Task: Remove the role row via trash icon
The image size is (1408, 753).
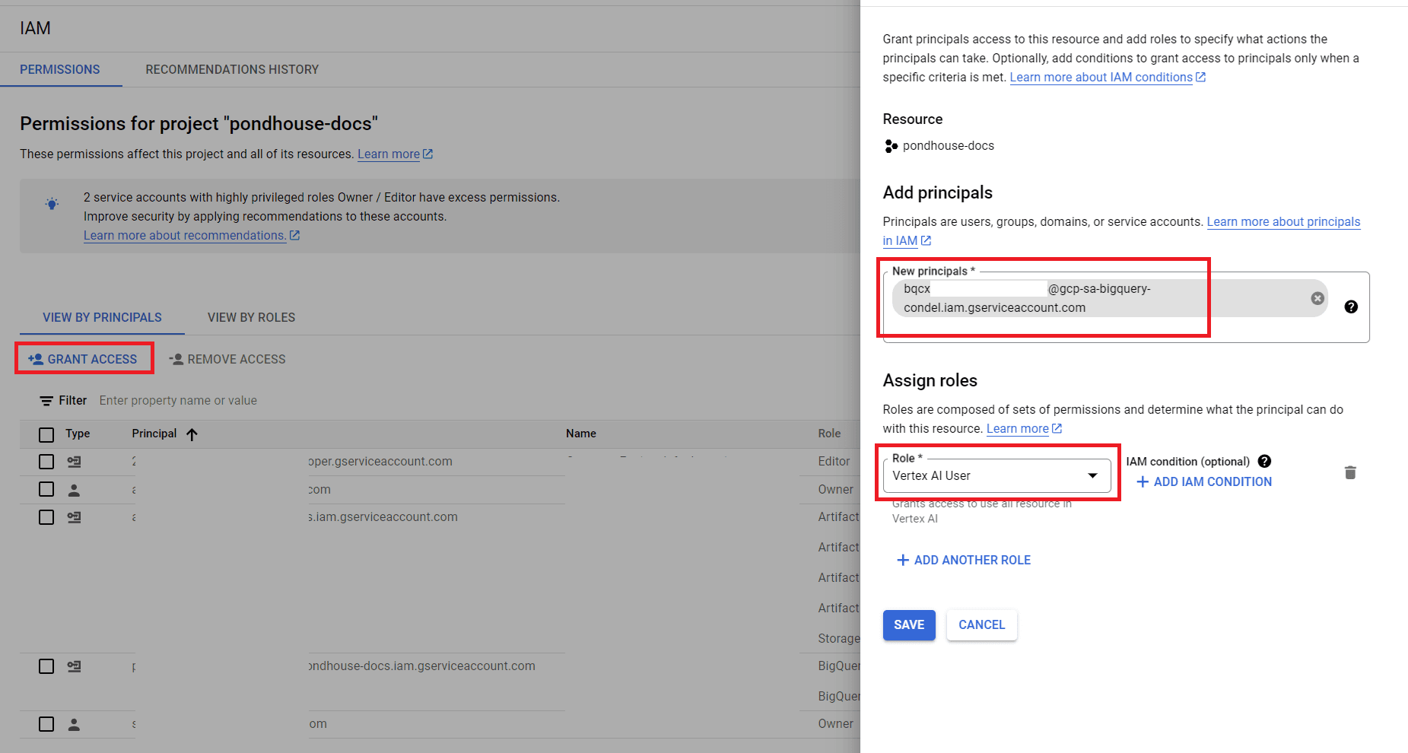Action: point(1350,472)
